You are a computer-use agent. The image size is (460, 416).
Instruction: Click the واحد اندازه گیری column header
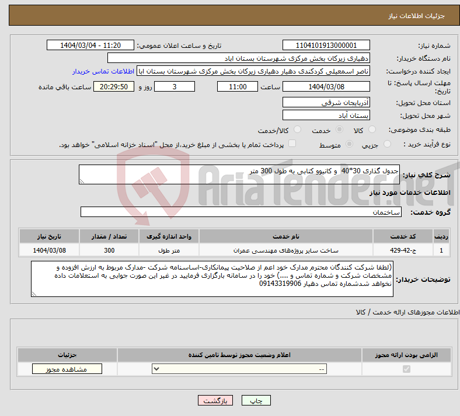(169, 236)
